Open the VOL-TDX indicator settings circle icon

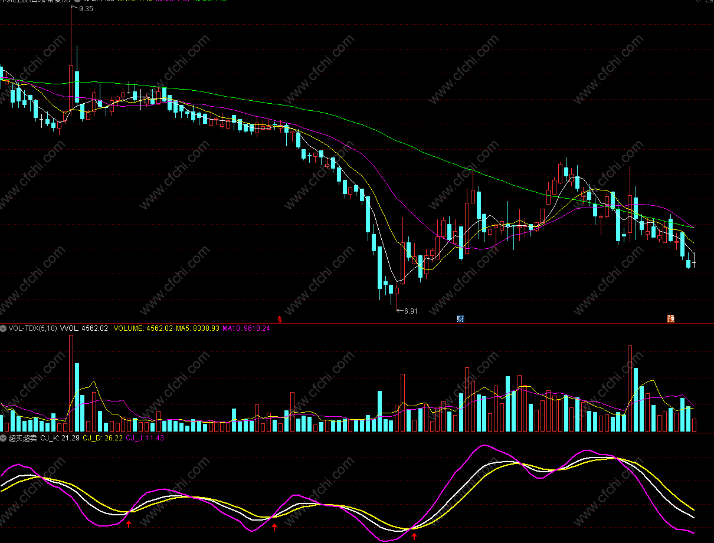[x=4, y=328]
